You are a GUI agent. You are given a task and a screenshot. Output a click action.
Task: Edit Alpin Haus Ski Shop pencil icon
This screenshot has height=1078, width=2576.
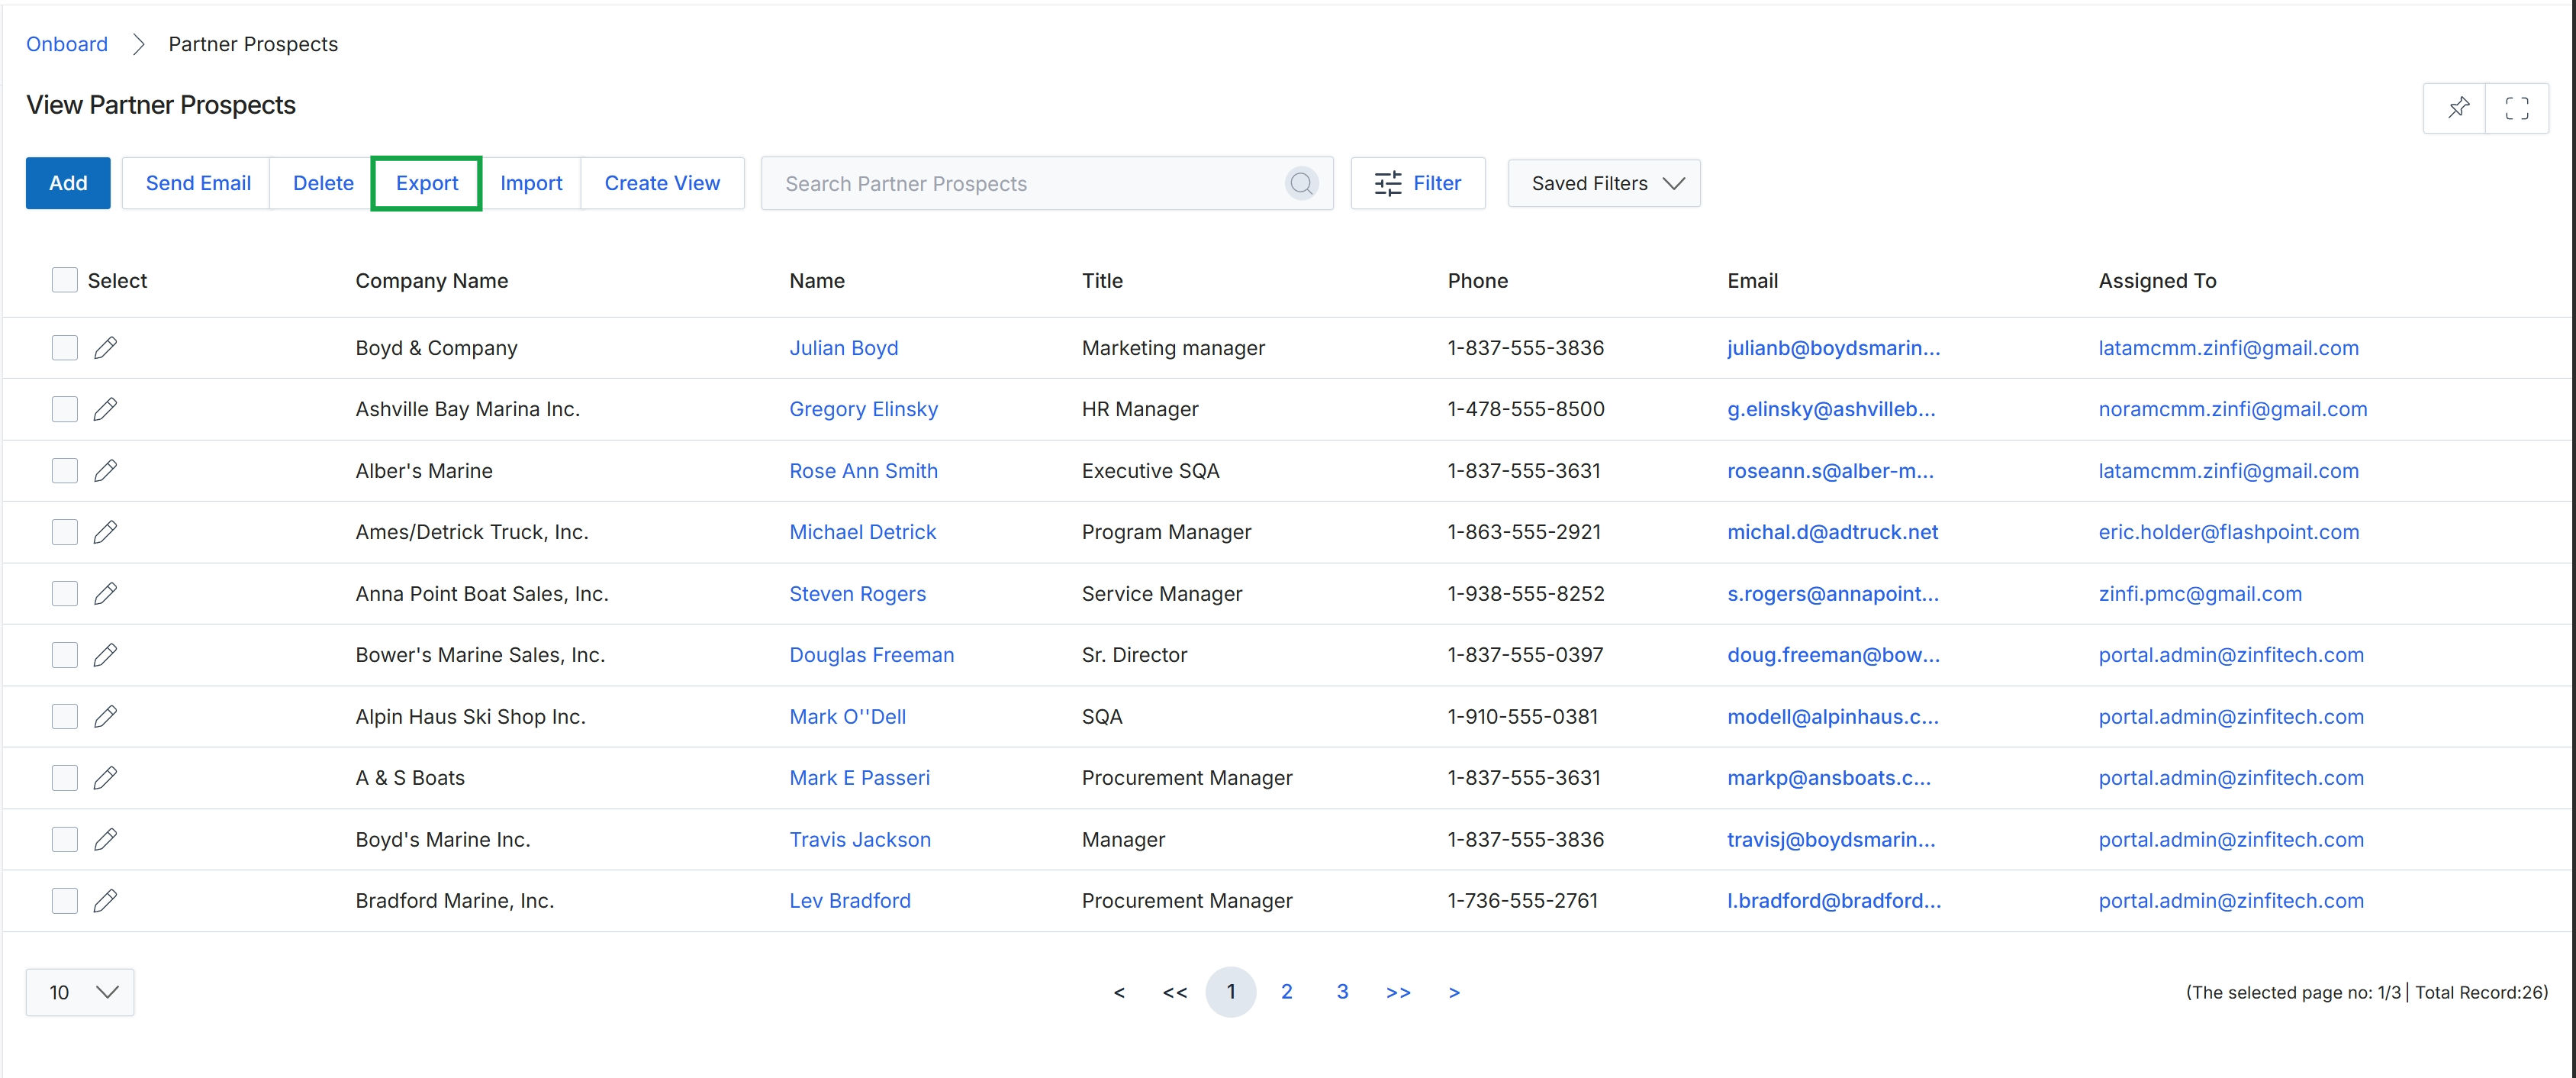pos(105,717)
